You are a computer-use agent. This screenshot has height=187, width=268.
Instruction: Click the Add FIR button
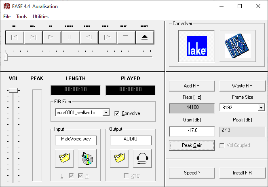pos(192,86)
